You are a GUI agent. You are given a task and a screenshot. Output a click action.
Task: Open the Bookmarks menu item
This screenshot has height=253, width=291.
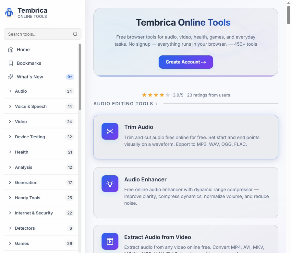[41, 63]
